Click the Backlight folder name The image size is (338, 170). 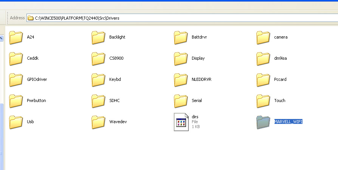pyautogui.click(x=117, y=37)
